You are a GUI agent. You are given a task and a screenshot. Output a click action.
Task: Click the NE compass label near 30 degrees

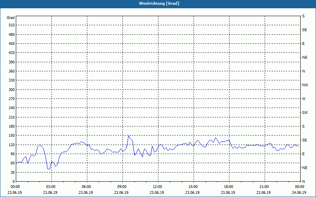pyautogui.click(x=305, y=168)
